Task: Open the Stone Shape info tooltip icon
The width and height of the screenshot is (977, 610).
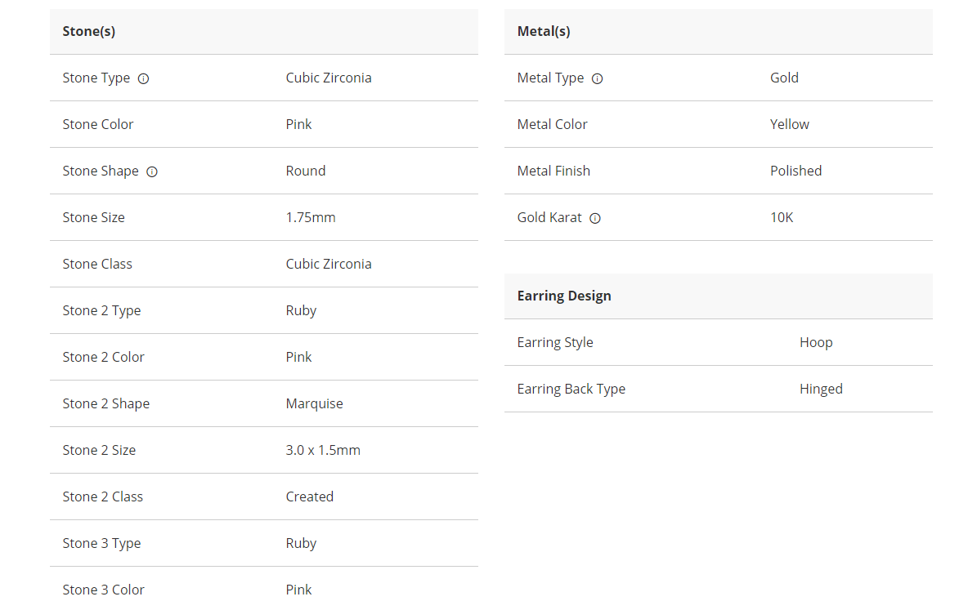Action: [x=152, y=172]
